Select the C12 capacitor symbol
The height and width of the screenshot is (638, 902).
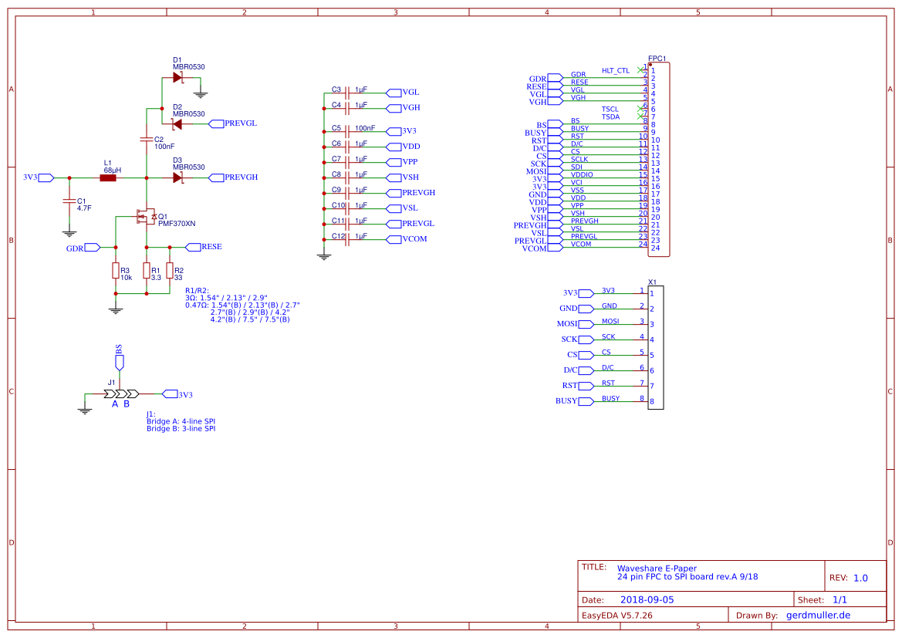tap(347, 239)
